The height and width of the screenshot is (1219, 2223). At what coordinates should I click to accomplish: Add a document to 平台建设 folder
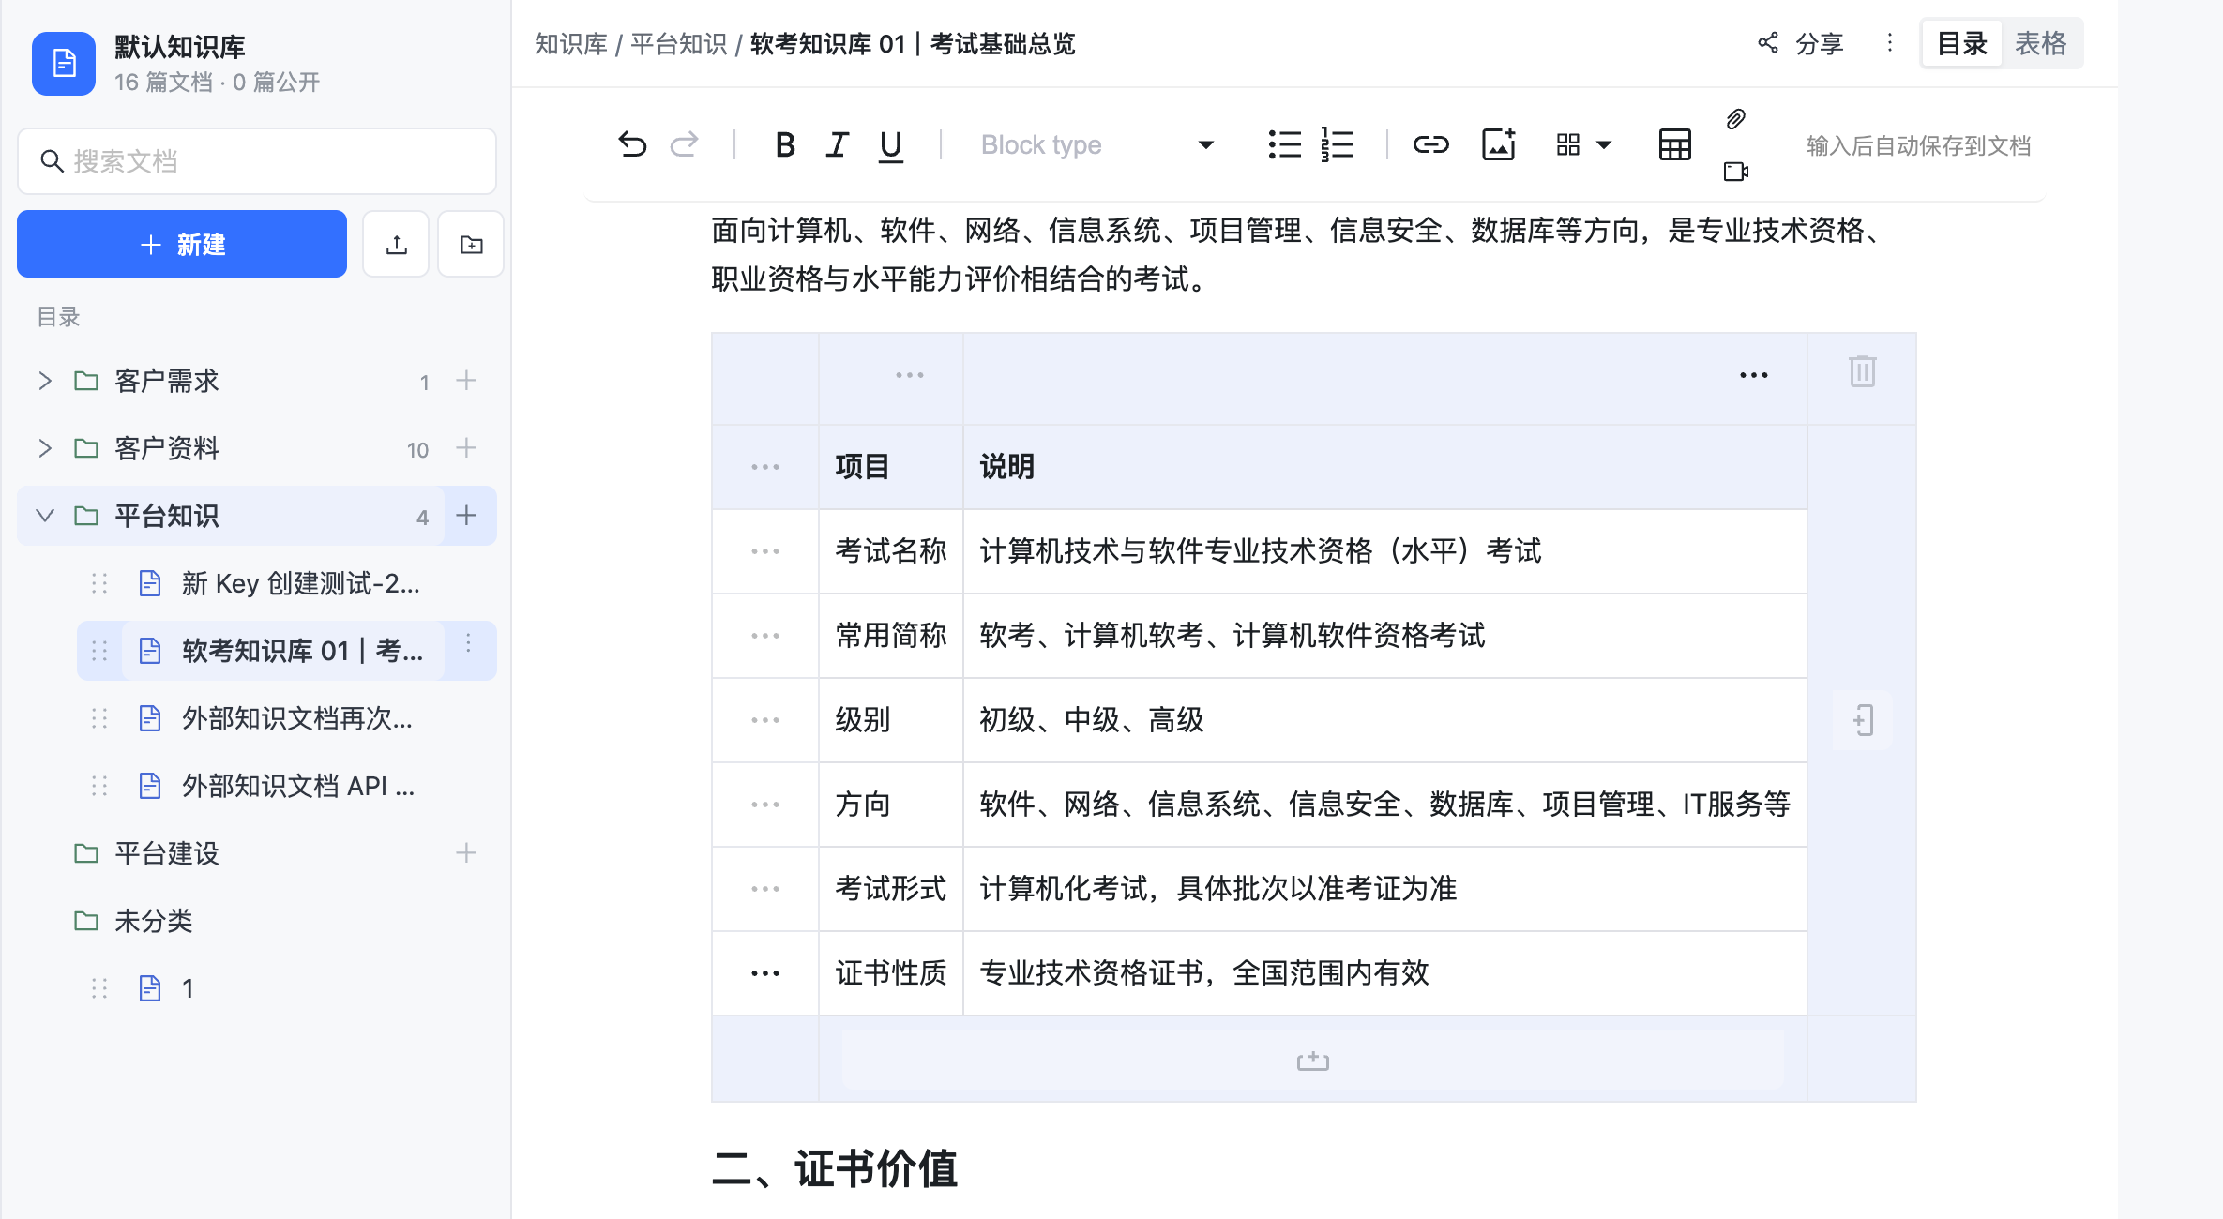(x=466, y=853)
